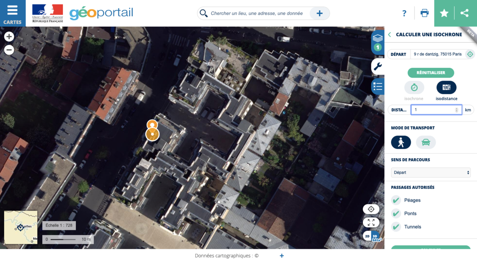Screen dimensions: 477x261
Task: Click the 10 m scale bar
Action: click(x=68, y=239)
